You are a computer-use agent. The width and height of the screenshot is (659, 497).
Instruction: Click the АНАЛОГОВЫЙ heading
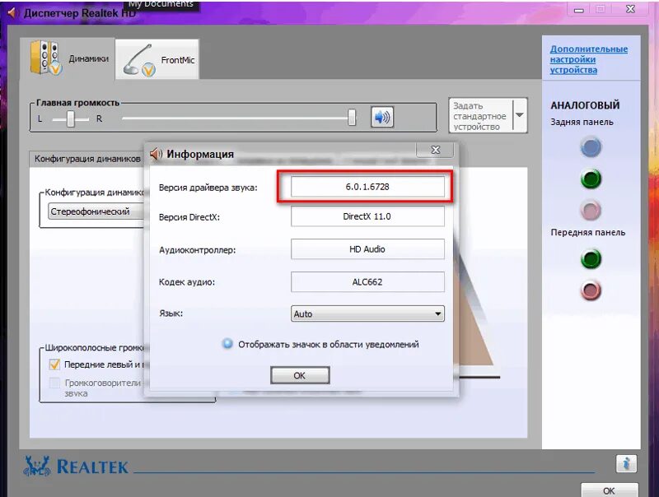585,105
